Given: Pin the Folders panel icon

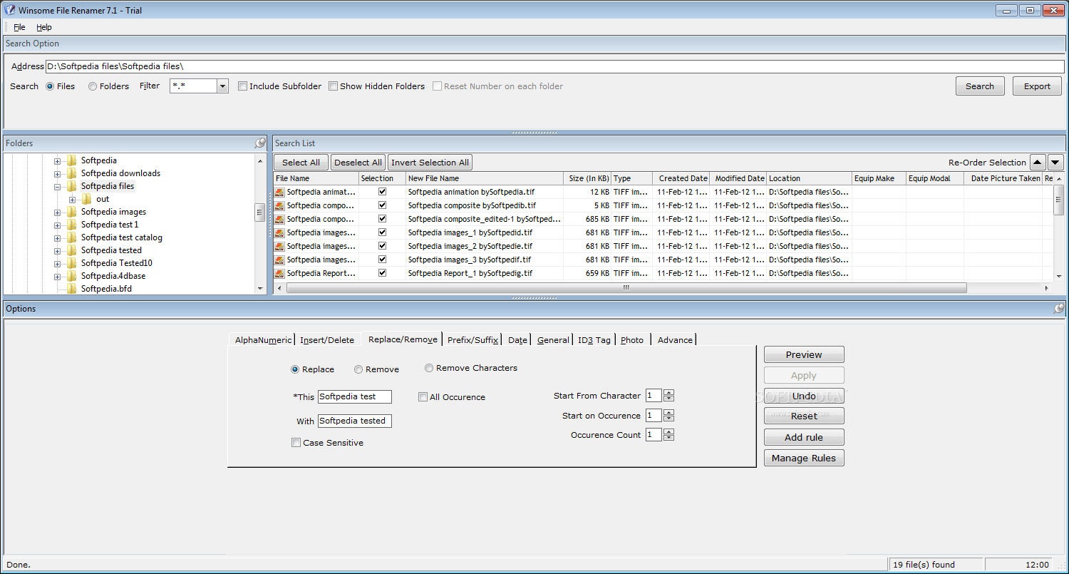Looking at the screenshot, I should tap(260, 143).
